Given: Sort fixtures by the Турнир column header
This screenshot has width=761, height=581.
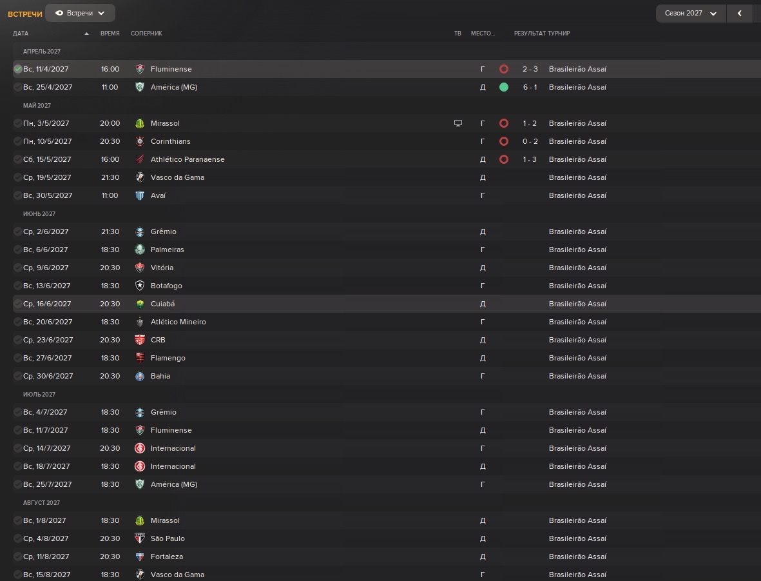Looking at the screenshot, I should (559, 34).
